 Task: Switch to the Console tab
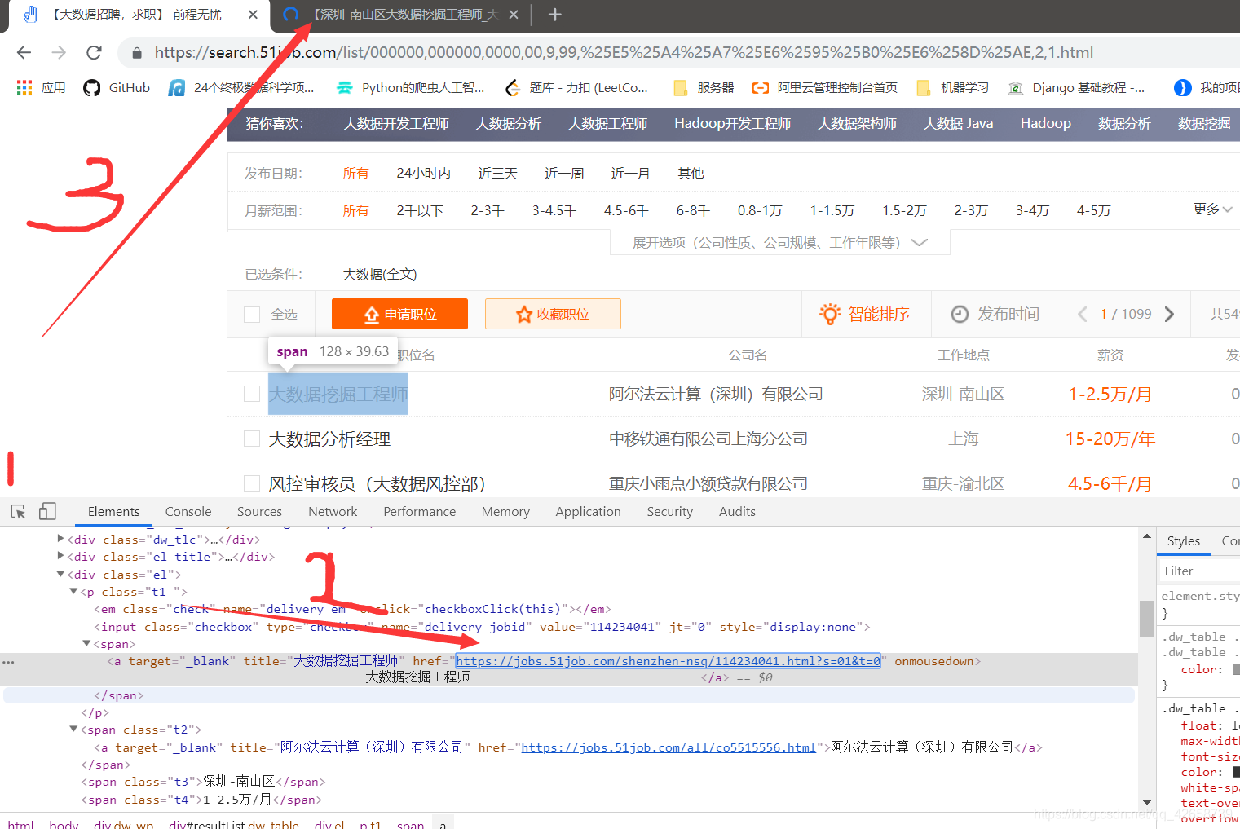pyautogui.click(x=188, y=511)
